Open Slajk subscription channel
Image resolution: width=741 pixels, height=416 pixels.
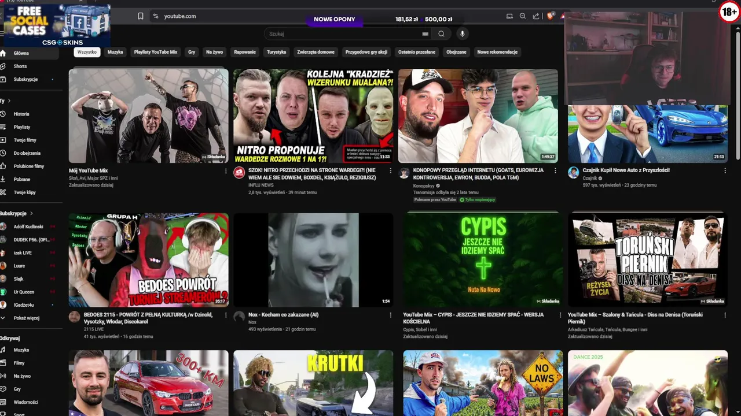28,279
